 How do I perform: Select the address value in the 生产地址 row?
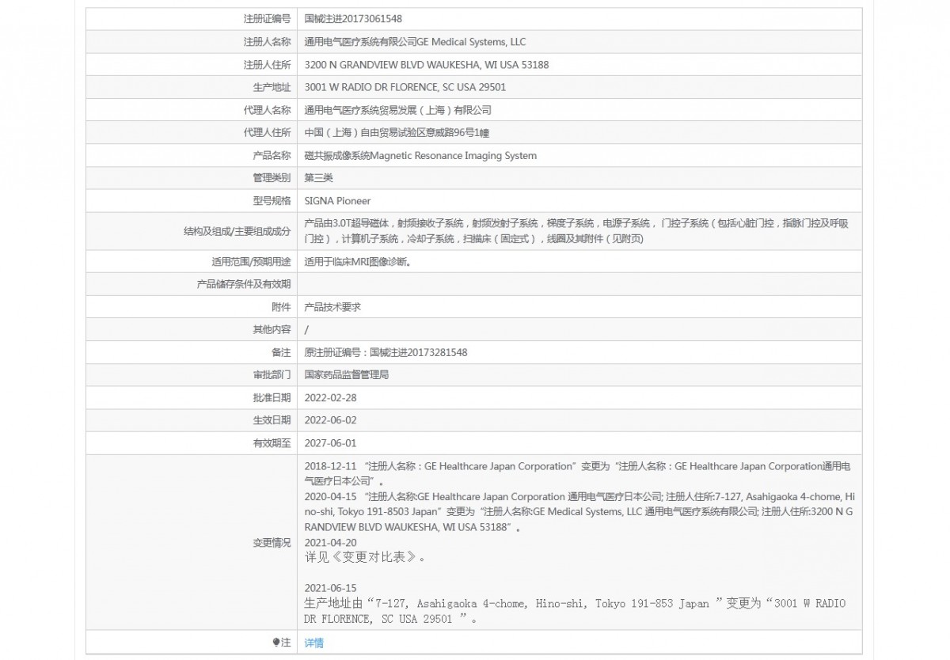[405, 87]
